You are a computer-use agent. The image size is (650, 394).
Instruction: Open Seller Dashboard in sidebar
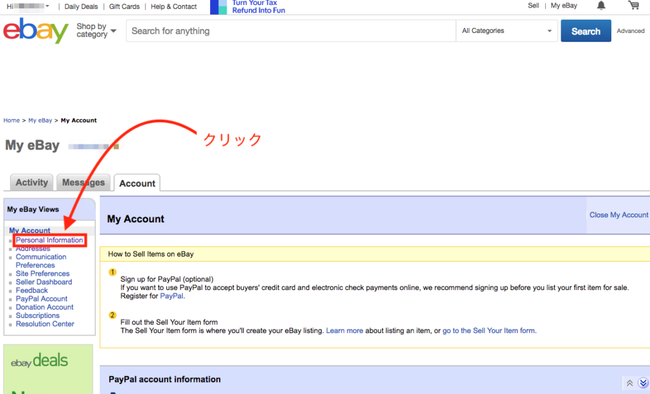tap(44, 282)
